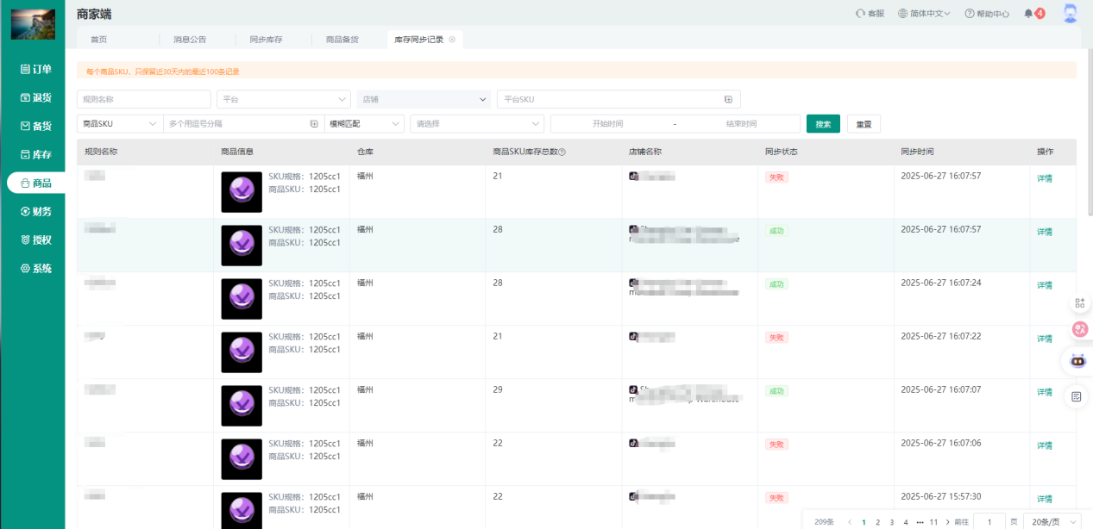The image size is (1093, 529).
Task: Click the grid apps floating icon
Action: [1078, 302]
